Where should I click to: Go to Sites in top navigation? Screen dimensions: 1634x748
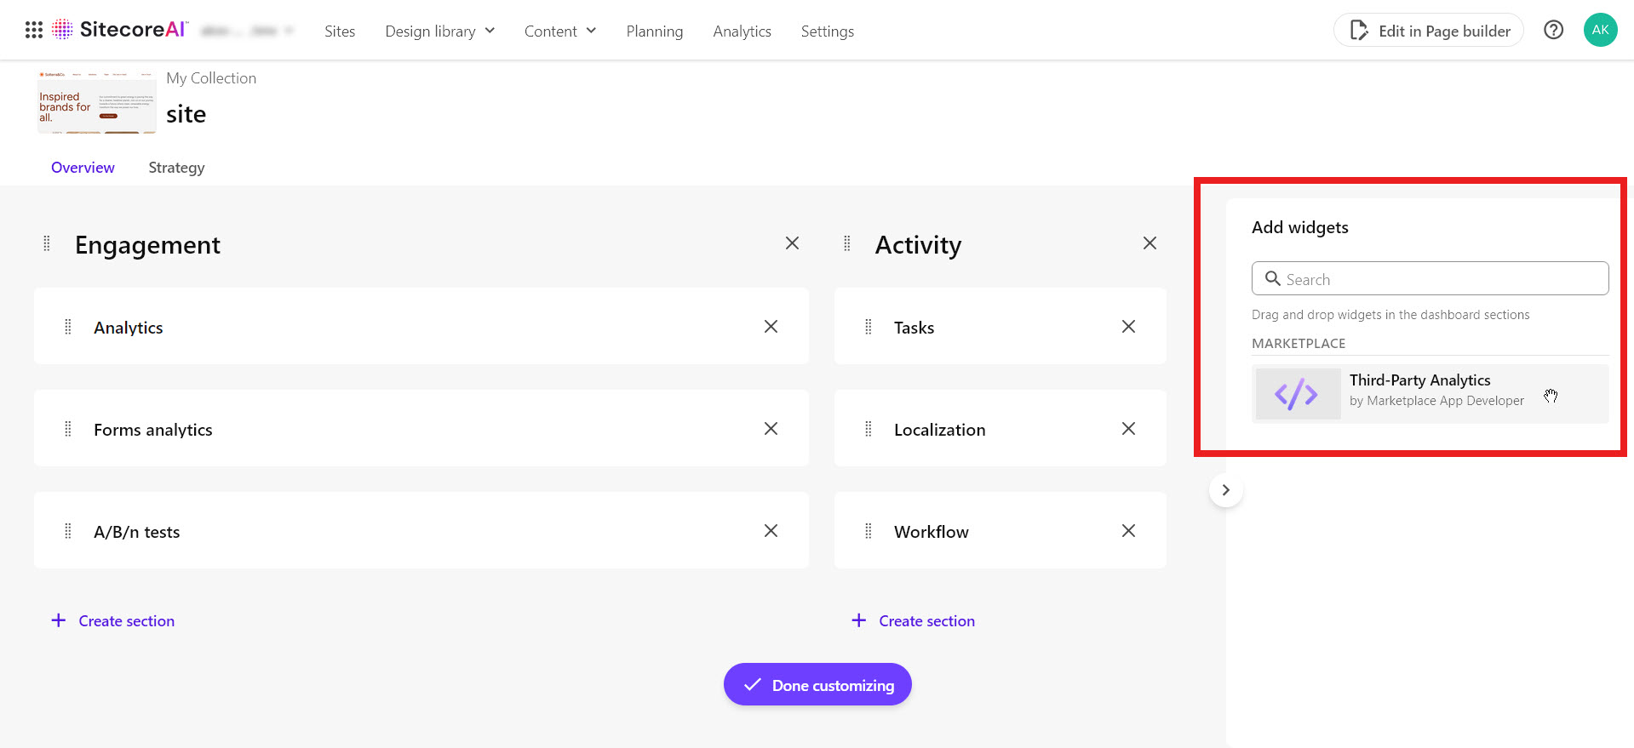(x=340, y=31)
